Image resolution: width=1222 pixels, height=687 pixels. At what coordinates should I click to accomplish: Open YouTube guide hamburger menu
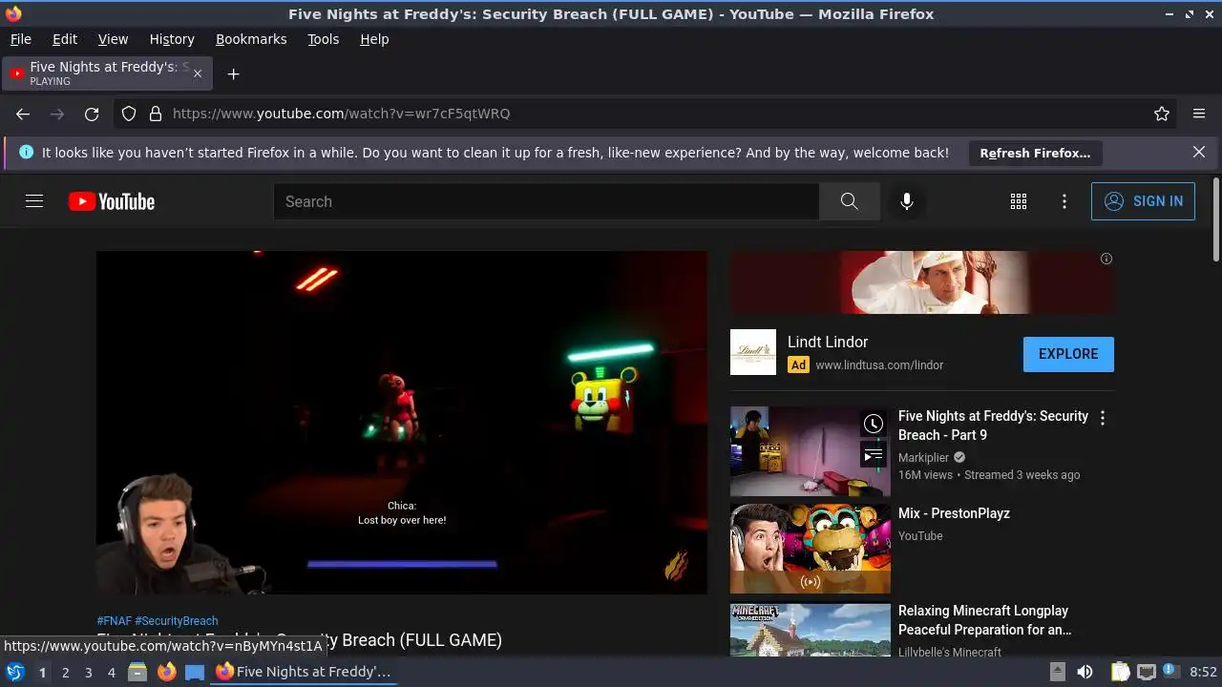34,201
